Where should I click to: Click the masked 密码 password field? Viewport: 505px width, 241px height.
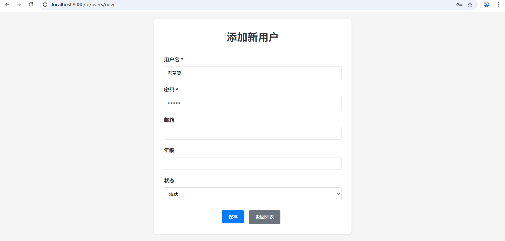[x=252, y=103]
